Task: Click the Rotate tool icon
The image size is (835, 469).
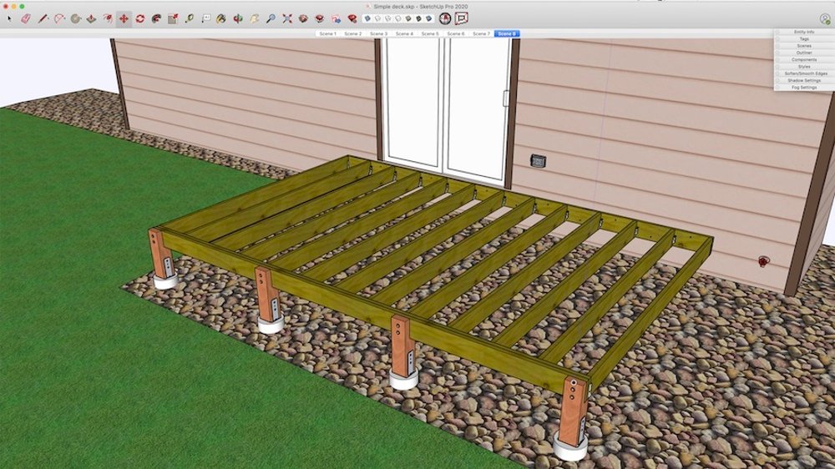Action: click(x=140, y=18)
